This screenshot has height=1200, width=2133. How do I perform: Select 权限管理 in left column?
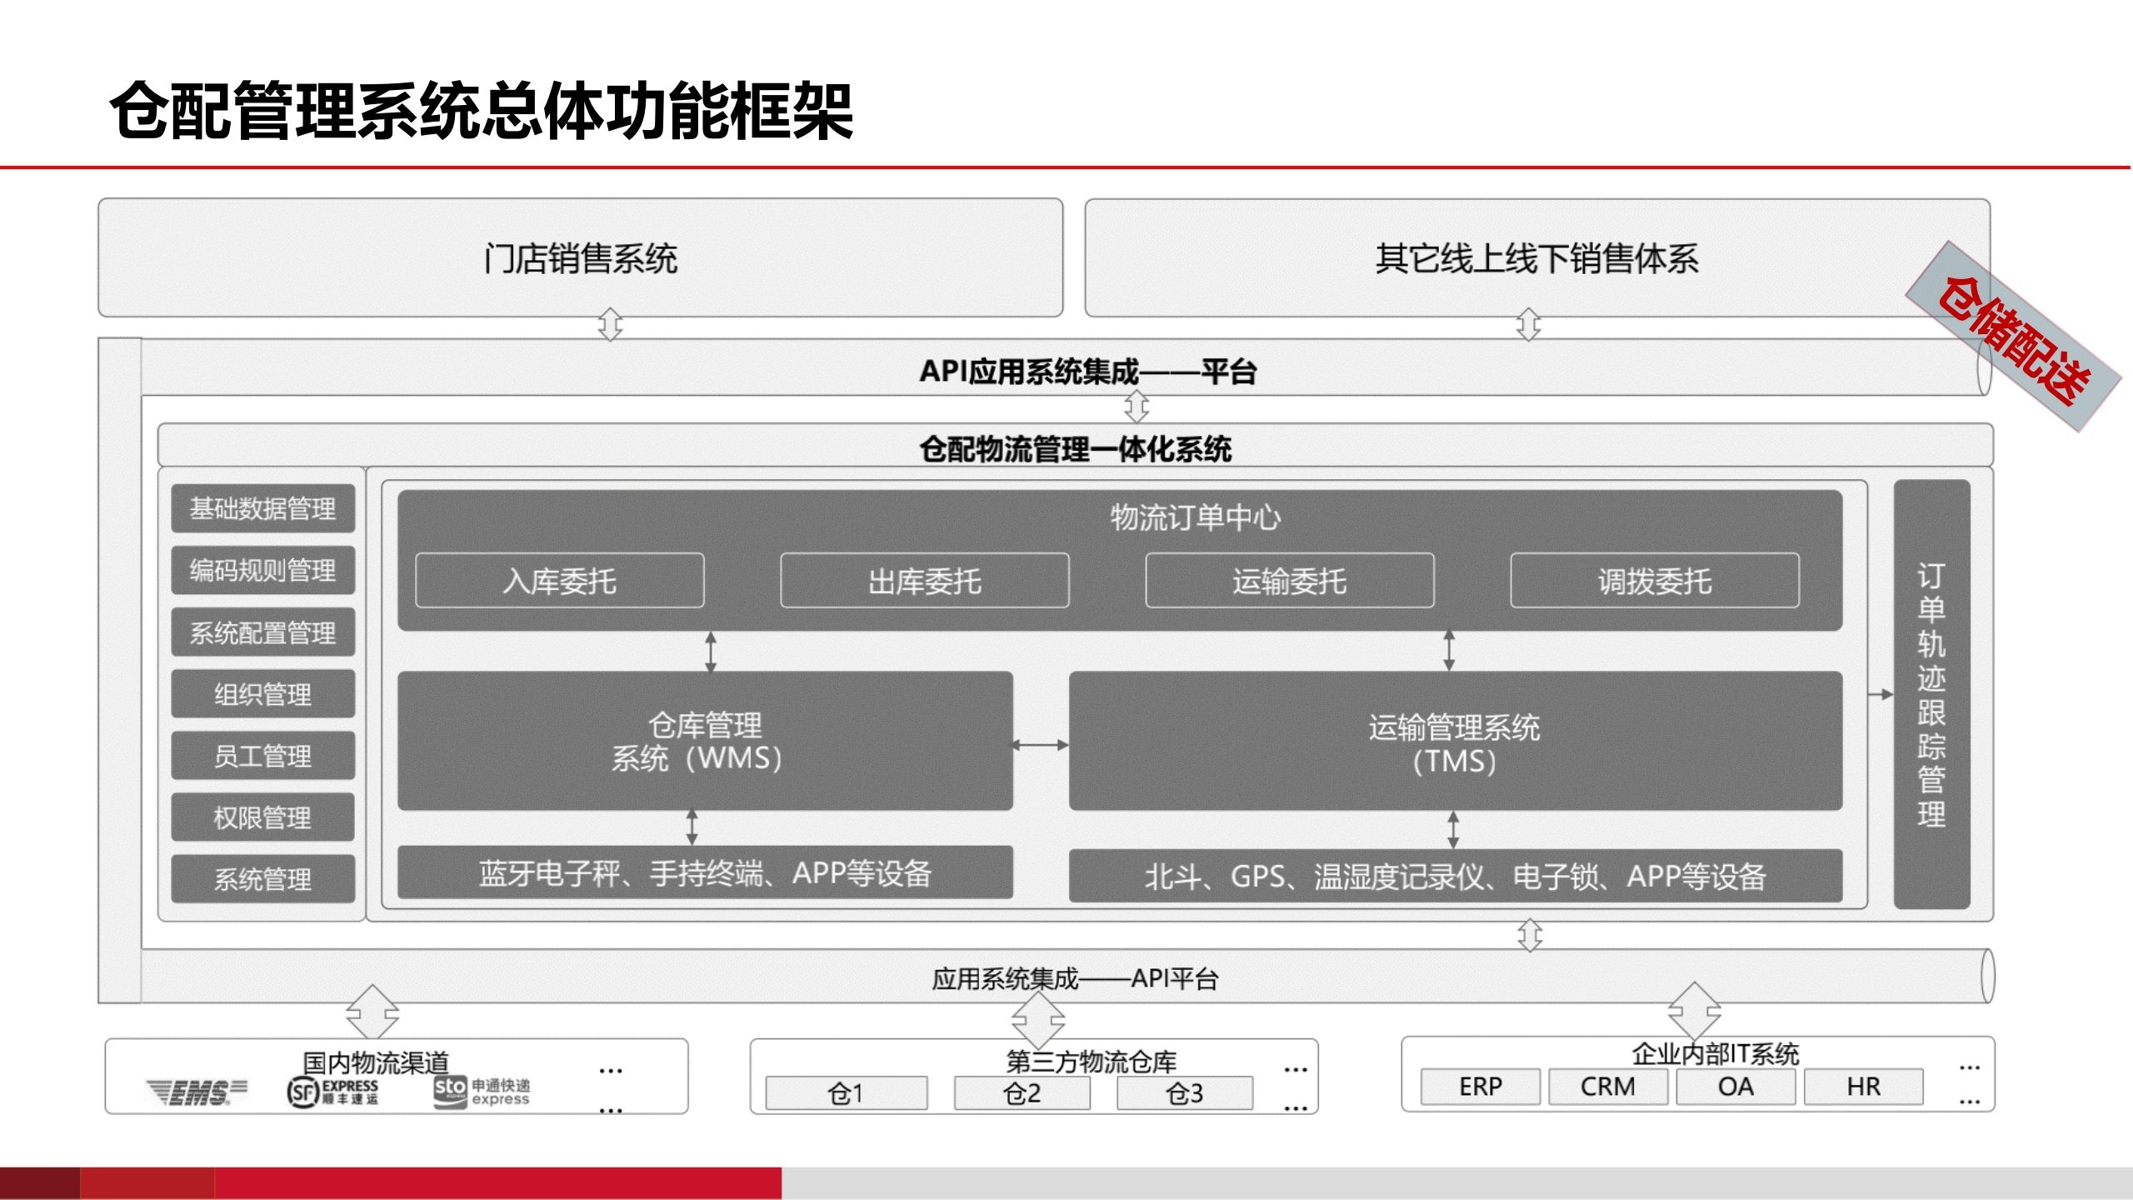(x=262, y=817)
